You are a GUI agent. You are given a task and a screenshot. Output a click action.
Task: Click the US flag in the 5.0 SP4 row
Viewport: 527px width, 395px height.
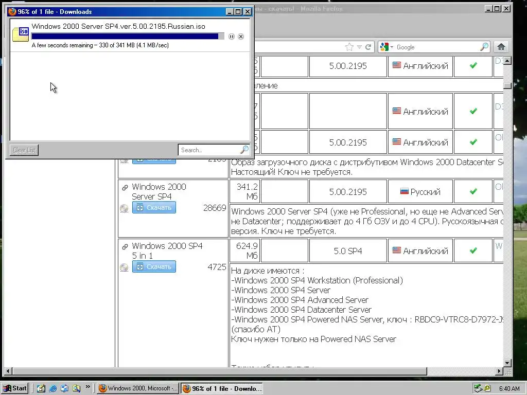[397, 250]
